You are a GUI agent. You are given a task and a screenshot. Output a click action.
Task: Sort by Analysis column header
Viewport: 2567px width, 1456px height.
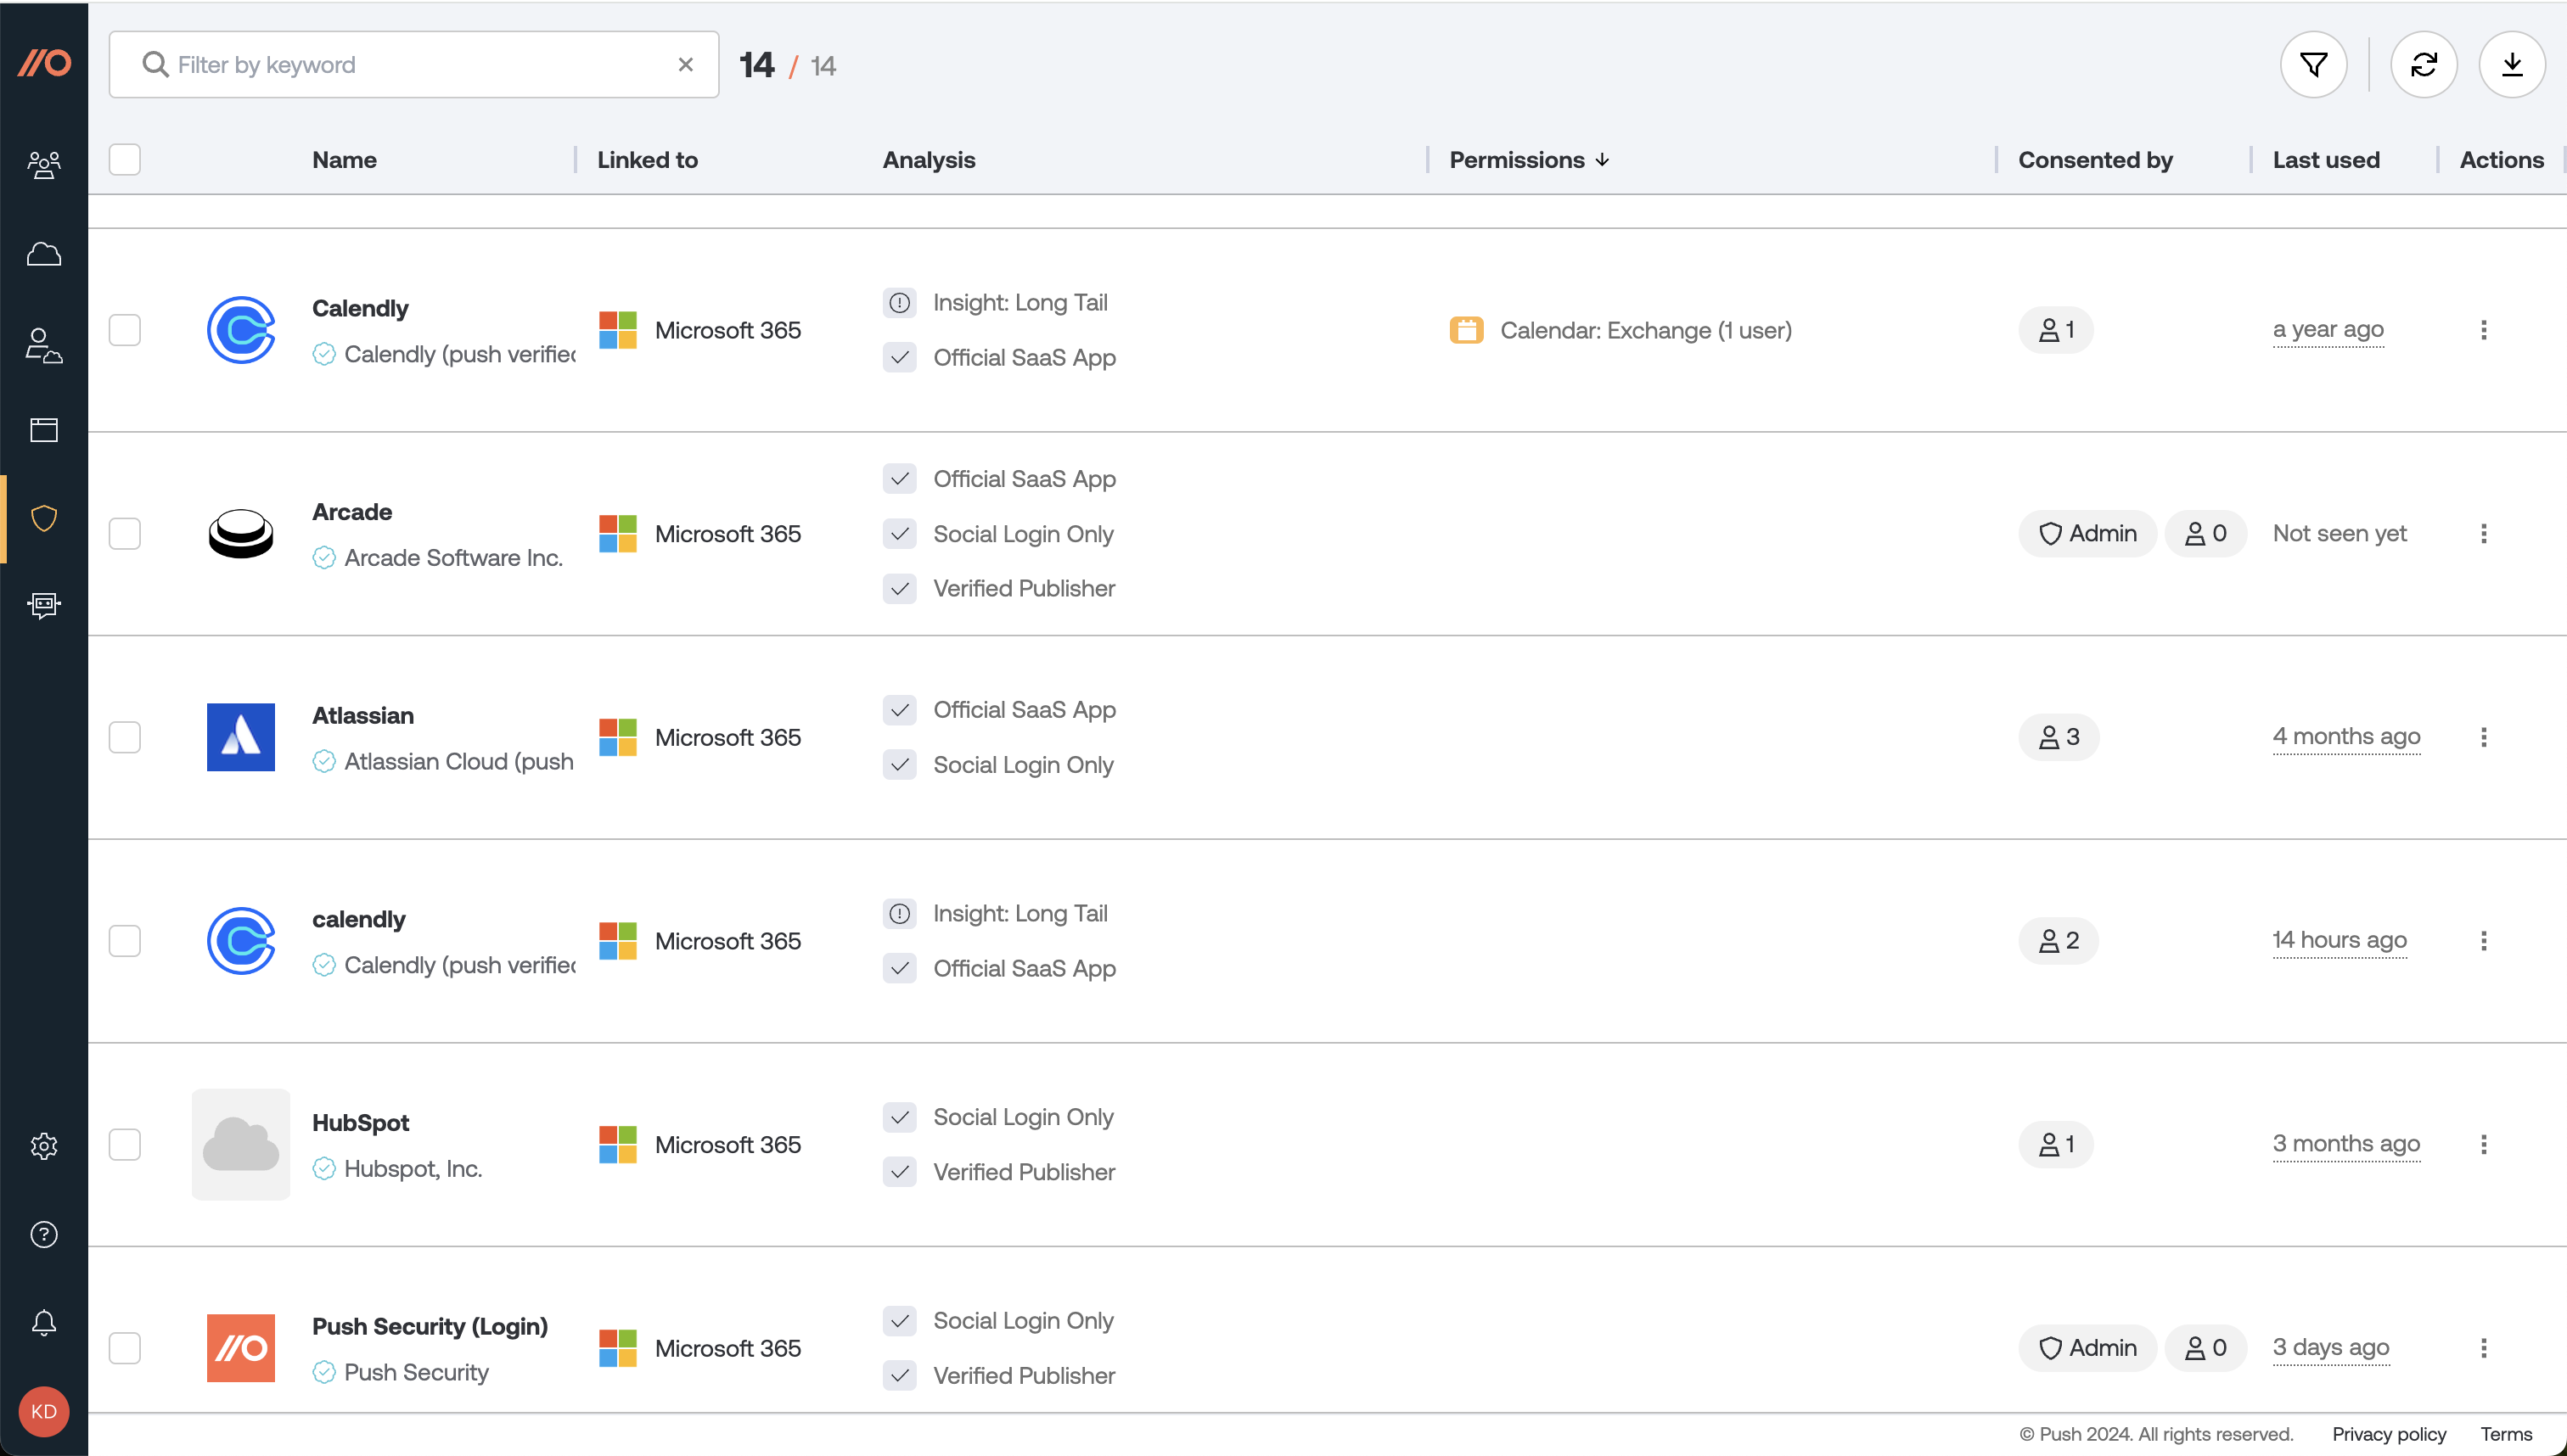[929, 160]
